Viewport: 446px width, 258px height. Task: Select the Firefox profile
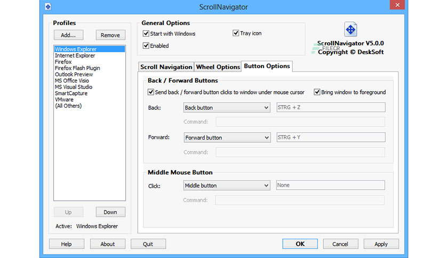click(89, 62)
